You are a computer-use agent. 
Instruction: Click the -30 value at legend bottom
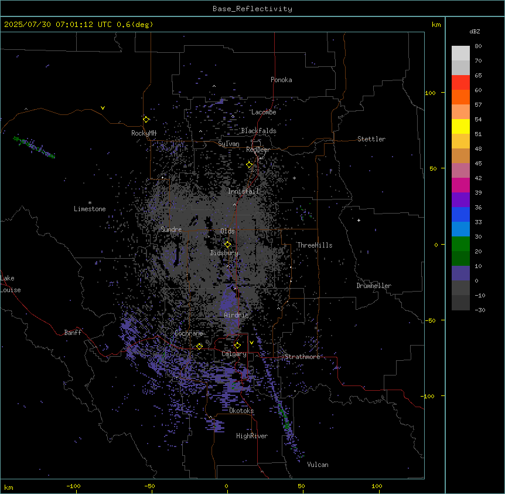[480, 310]
